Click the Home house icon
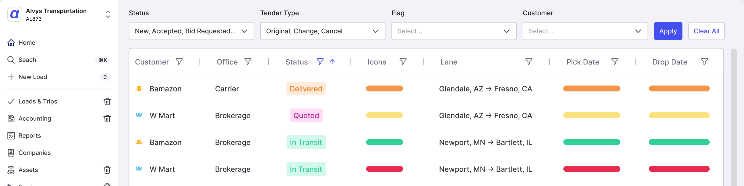Viewport: 744px width, 186px height. click(x=11, y=43)
